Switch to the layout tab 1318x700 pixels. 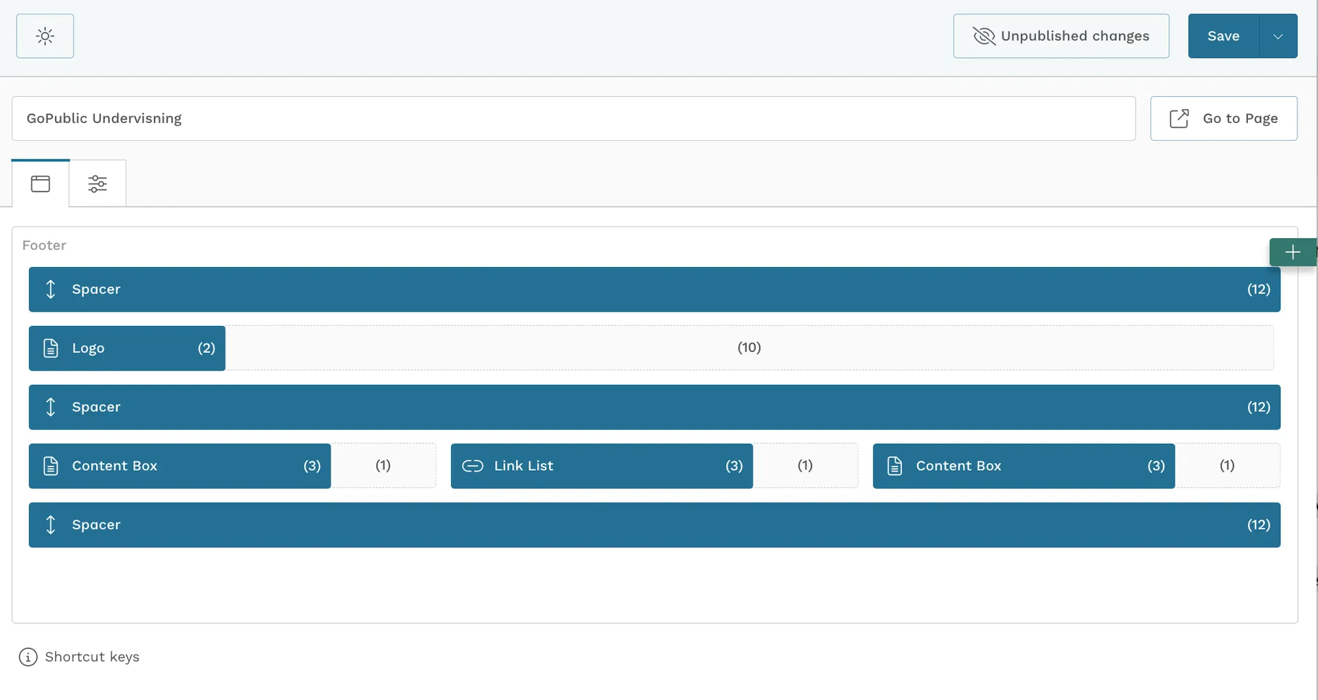click(41, 184)
